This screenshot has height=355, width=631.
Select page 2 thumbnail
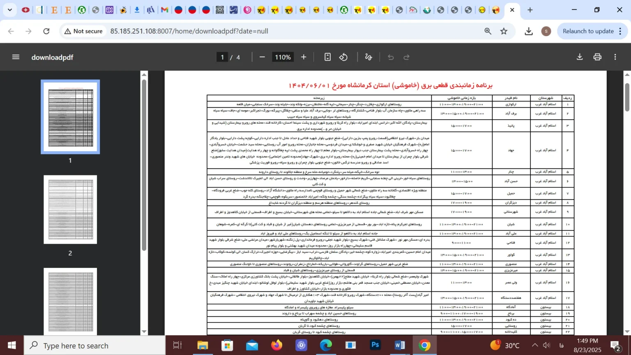(70, 210)
